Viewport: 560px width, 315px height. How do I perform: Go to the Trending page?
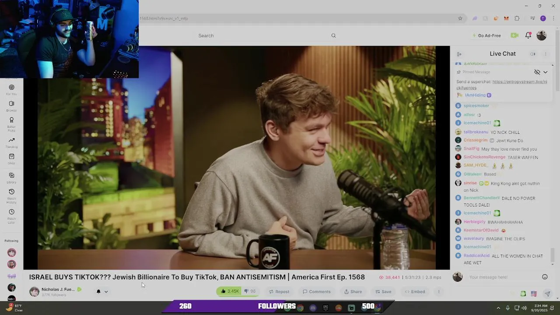click(x=11, y=142)
